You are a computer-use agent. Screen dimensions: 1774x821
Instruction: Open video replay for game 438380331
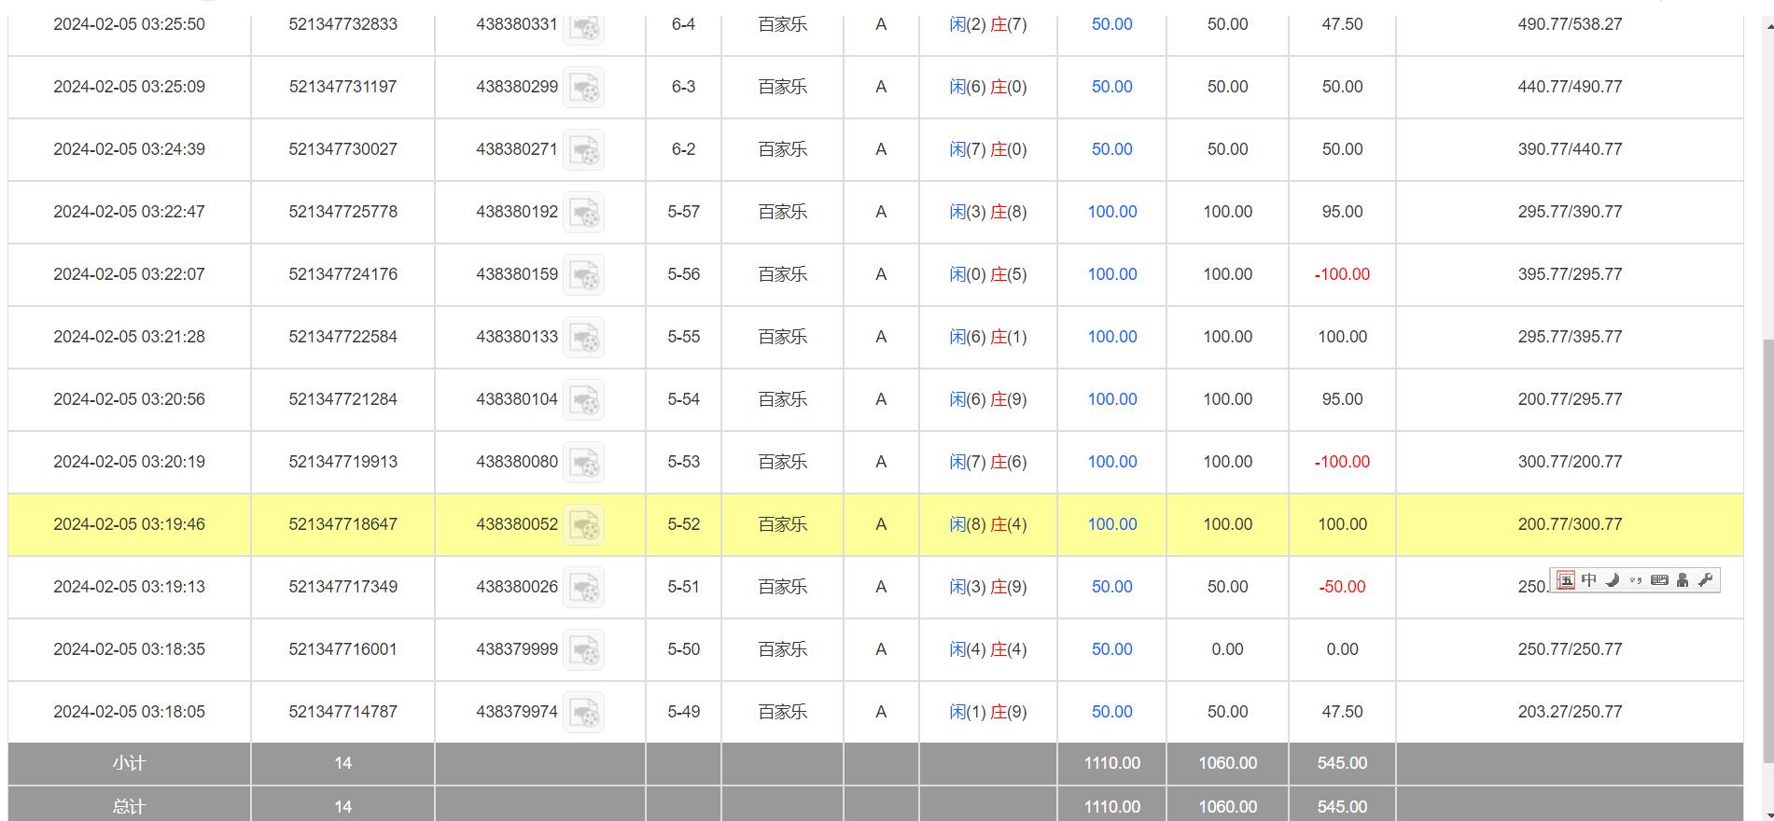click(x=583, y=26)
